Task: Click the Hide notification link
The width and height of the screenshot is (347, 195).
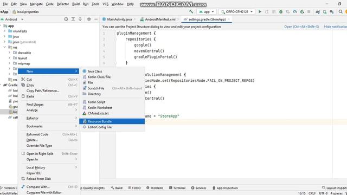Action: tap(336, 27)
